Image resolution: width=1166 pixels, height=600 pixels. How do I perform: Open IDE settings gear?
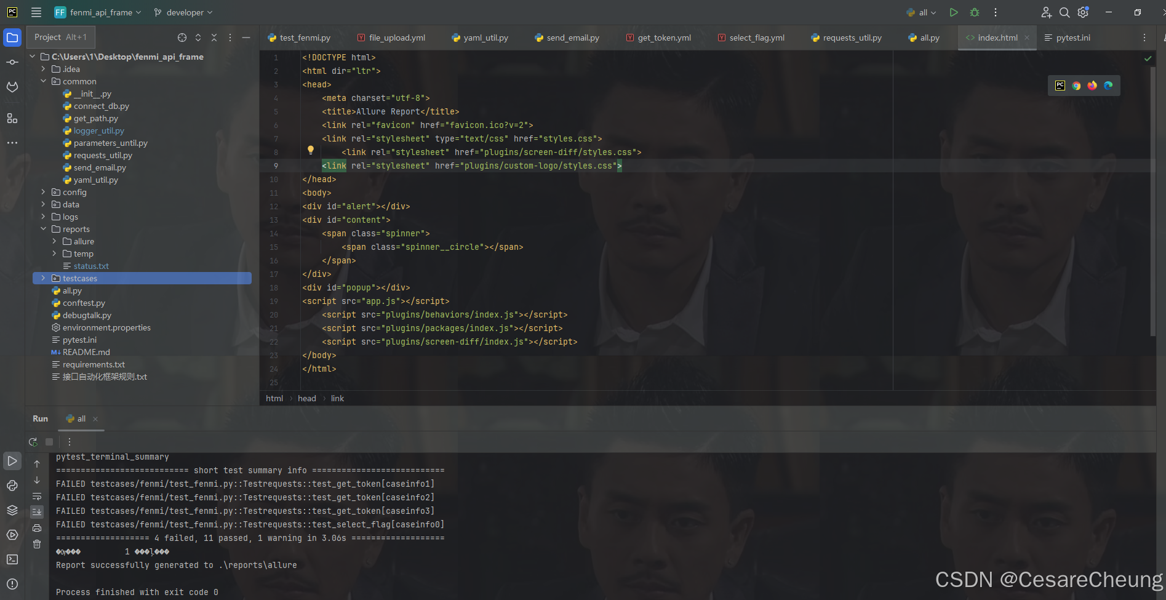click(1084, 12)
